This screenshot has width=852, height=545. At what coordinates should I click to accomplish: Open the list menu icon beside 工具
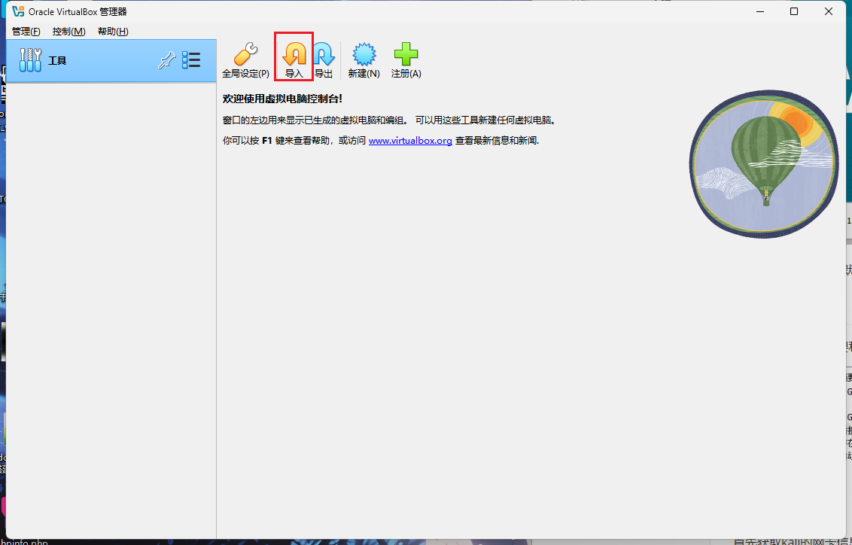coord(191,60)
